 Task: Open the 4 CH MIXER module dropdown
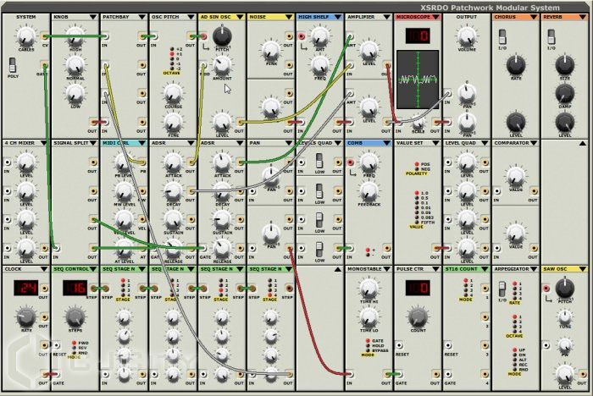[x=44, y=143]
